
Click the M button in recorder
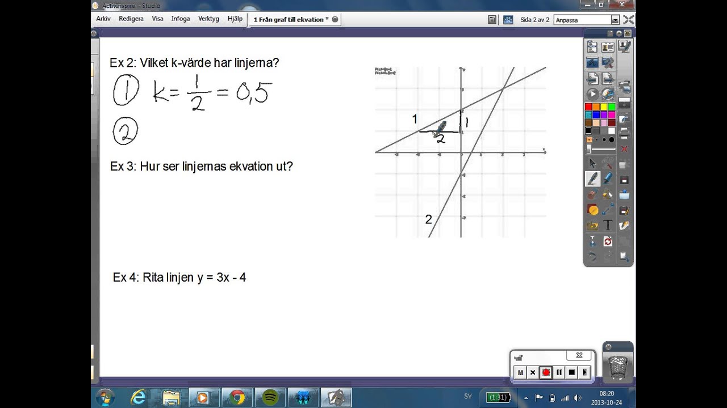click(520, 372)
